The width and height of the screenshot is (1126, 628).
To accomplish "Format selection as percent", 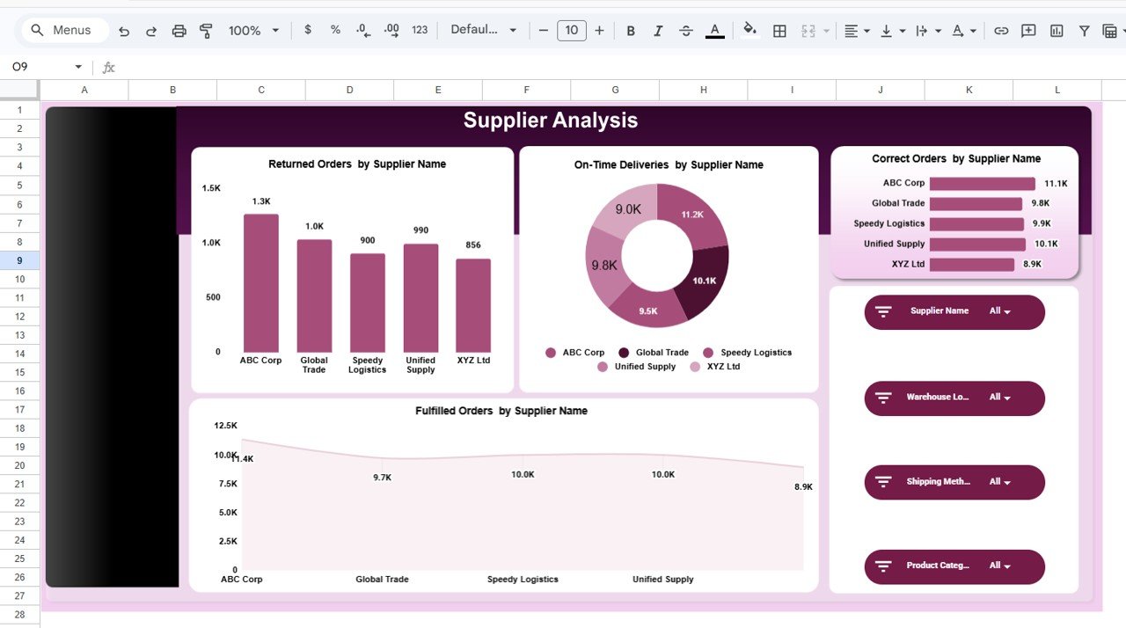I will pyautogui.click(x=335, y=30).
